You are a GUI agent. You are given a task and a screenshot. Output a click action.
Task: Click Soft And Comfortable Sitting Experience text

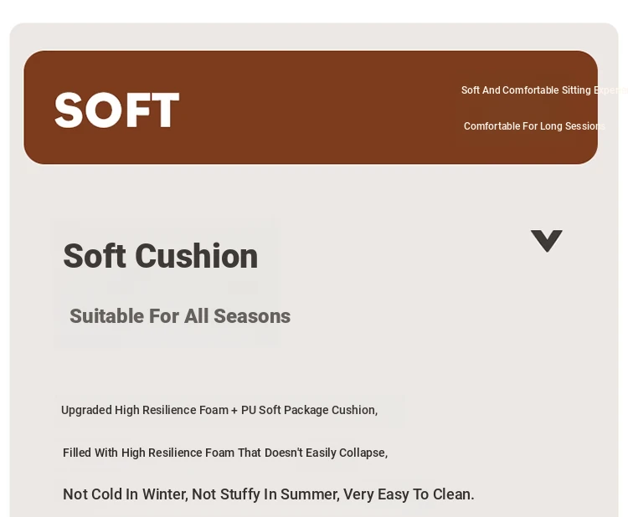click(x=544, y=90)
